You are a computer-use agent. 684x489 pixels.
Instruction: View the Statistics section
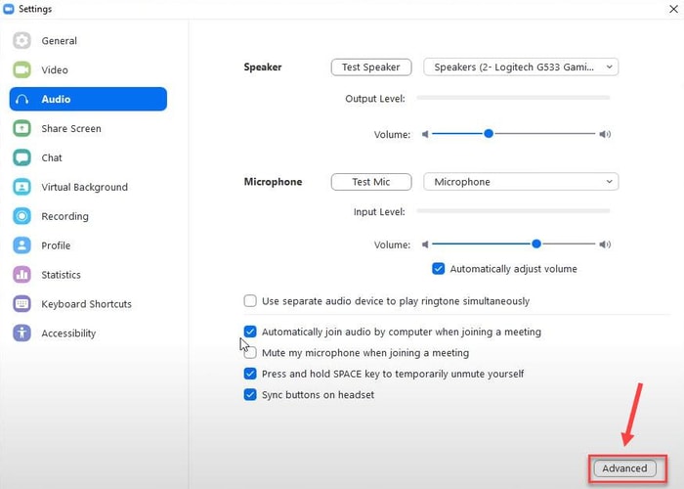88,275
